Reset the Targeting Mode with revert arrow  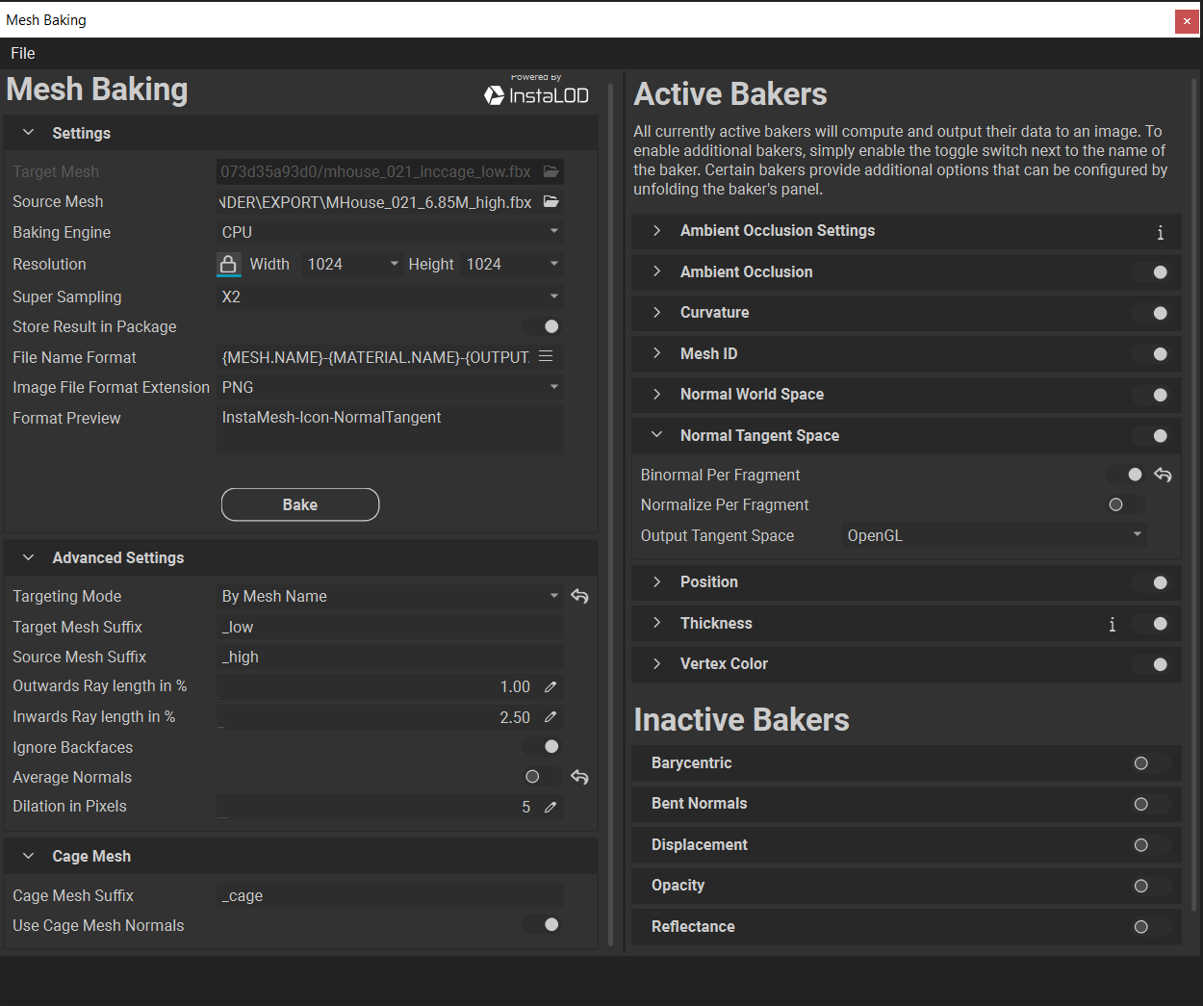point(579,596)
